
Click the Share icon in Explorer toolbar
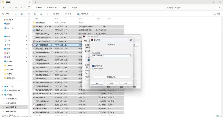click(41, 14)
